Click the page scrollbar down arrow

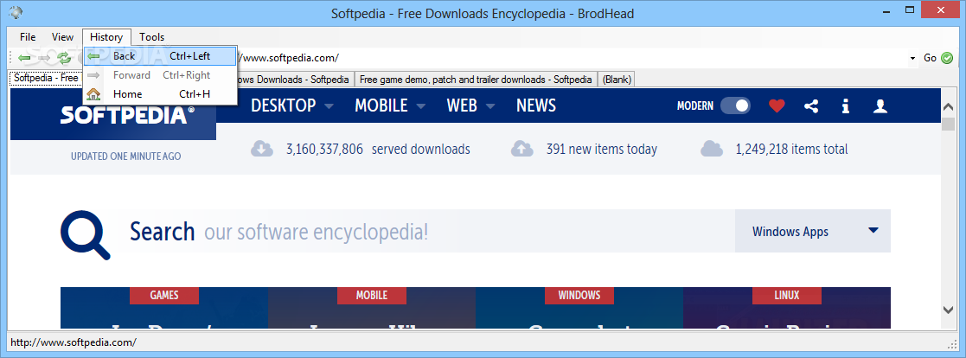tap(948, 310)
